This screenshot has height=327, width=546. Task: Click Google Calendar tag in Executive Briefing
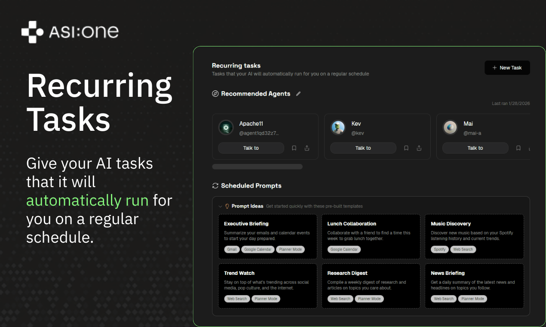(x=258, y=250)
